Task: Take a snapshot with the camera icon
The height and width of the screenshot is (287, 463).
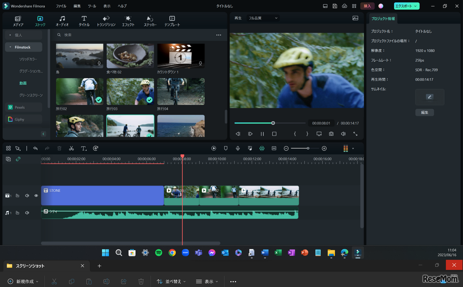Action: [x=331, y=134]
